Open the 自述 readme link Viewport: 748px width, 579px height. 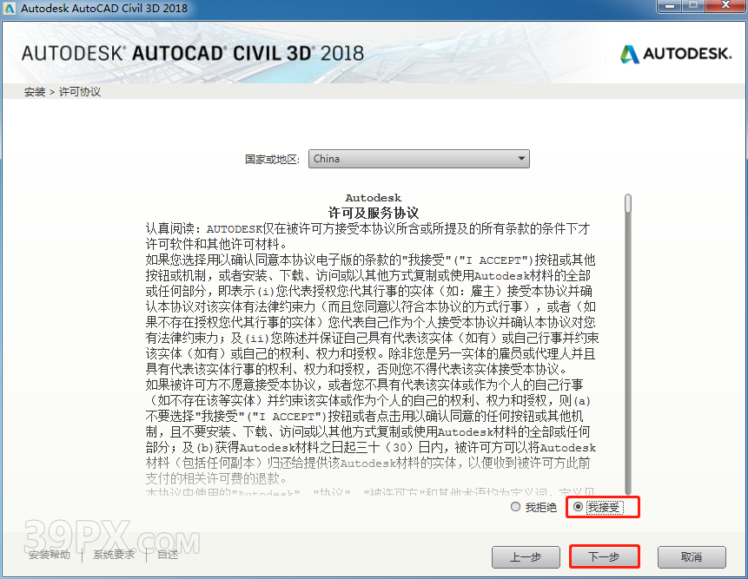tap(168, 555)
